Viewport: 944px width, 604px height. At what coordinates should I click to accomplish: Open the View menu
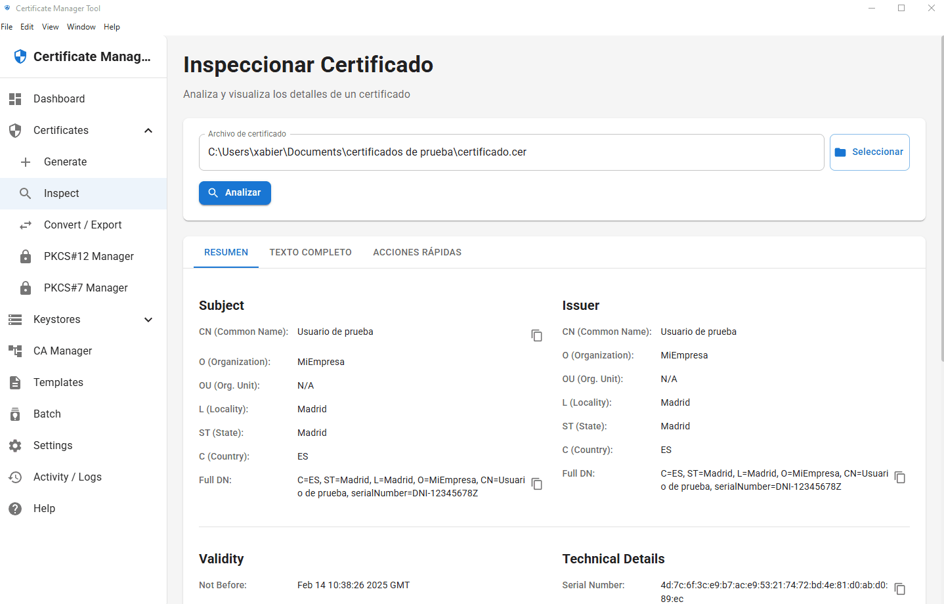(50, 27)
